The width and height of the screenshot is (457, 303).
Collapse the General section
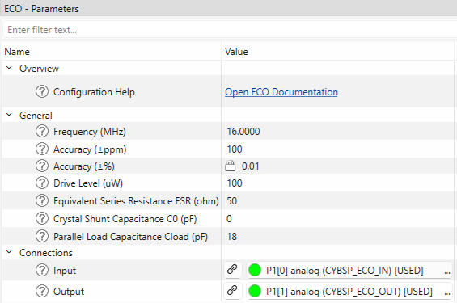point(9,115)
